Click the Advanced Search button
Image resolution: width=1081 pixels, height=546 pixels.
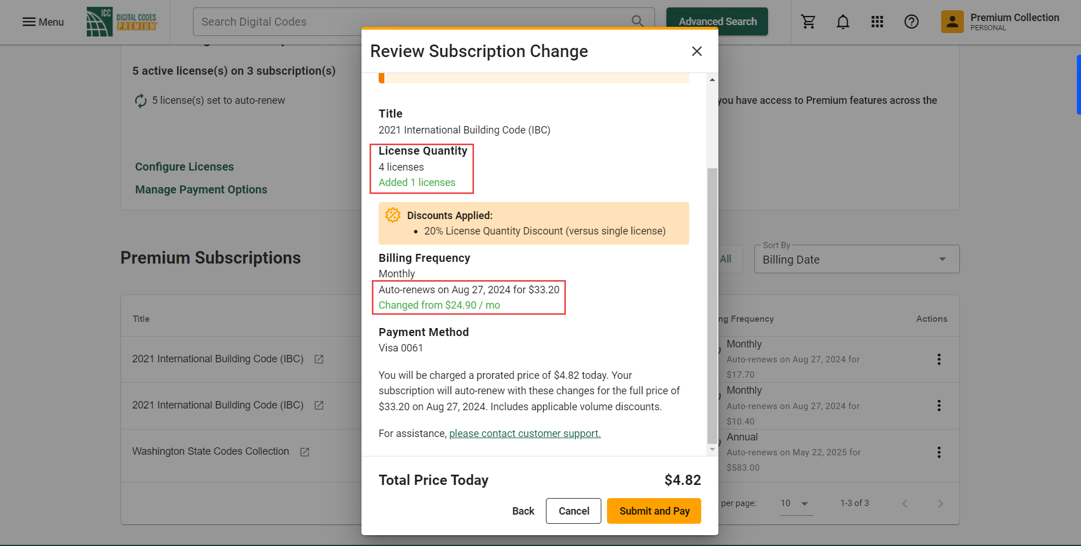[717, 22]
